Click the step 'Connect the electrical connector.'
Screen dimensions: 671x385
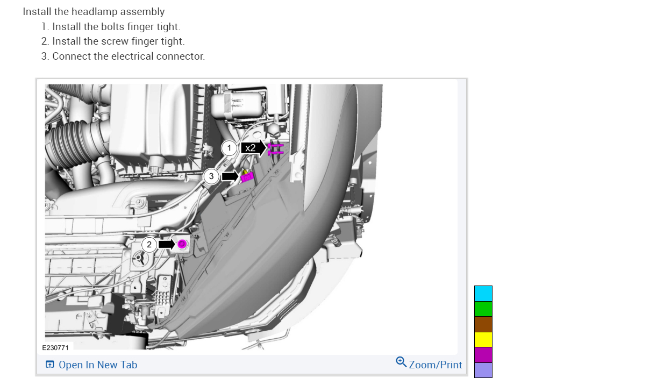[x=129, y=56]
